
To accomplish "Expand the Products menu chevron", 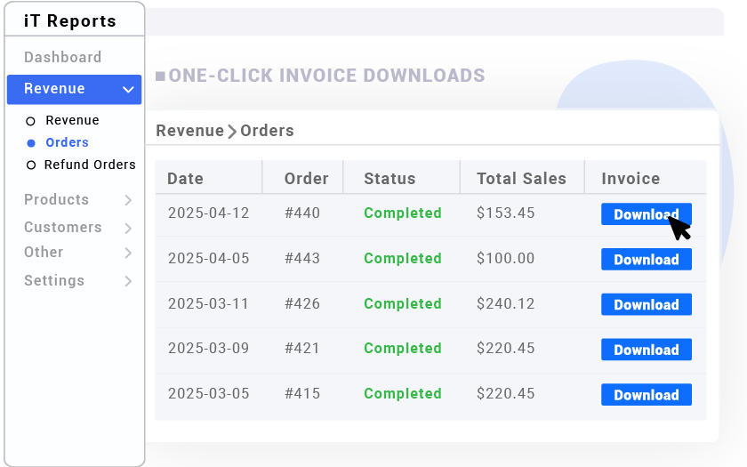I will click(128, 200).
